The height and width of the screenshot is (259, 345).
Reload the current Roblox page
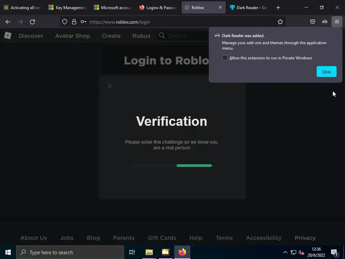(32, 22)
